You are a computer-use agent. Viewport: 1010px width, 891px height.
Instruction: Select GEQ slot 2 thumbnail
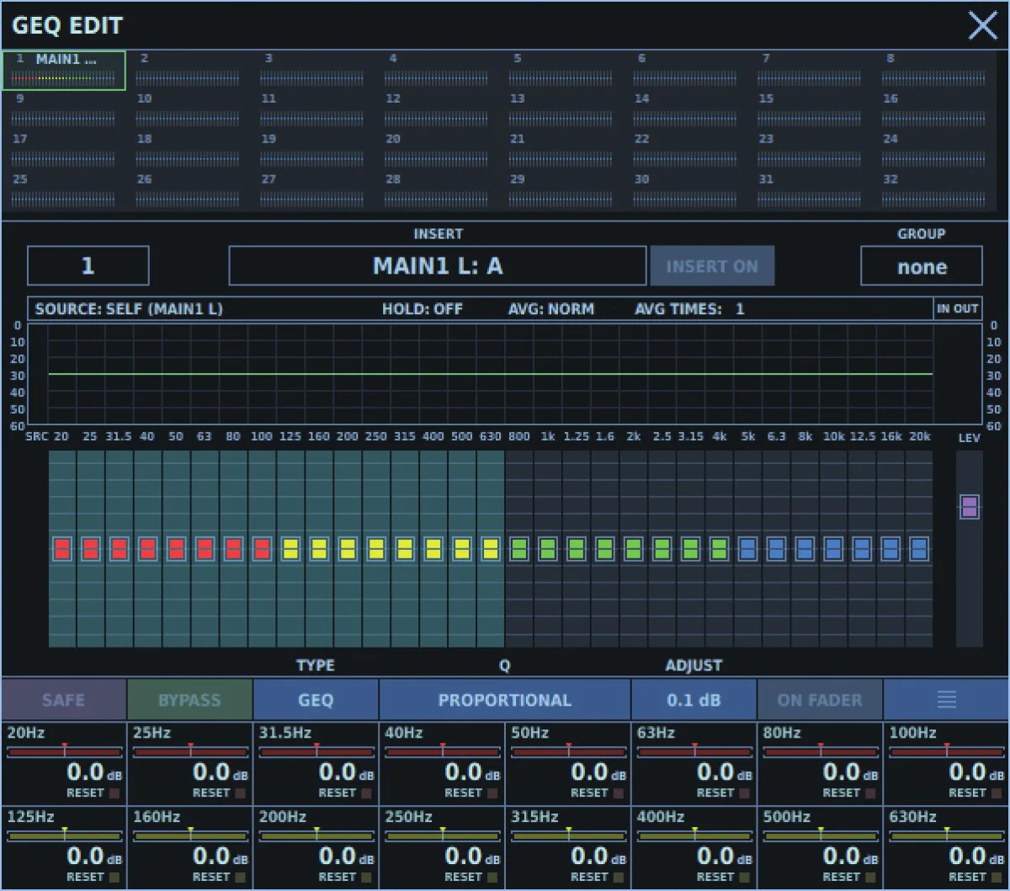pyautogui.click(x=189, y=71)
